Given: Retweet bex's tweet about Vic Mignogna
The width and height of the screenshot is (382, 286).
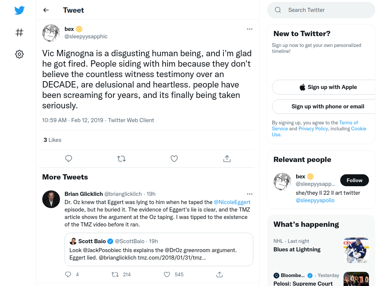Looking at the screenshot, I should 121,159.
